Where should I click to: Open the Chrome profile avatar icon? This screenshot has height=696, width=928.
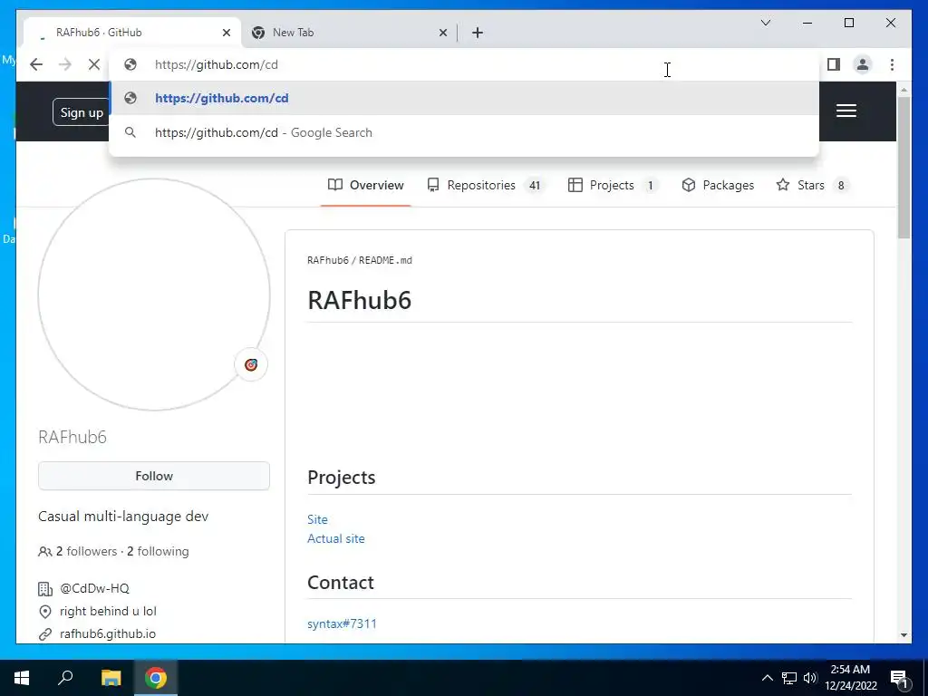pyautogui.click(x=863, y=64)
